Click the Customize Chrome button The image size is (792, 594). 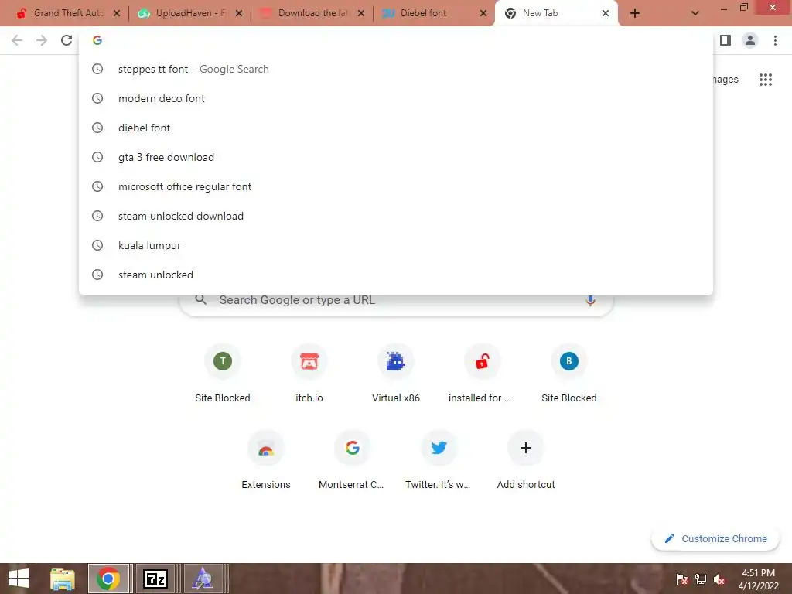coord(715,539)
